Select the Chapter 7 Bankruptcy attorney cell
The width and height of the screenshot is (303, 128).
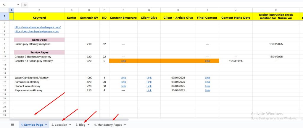coord(39,57)
